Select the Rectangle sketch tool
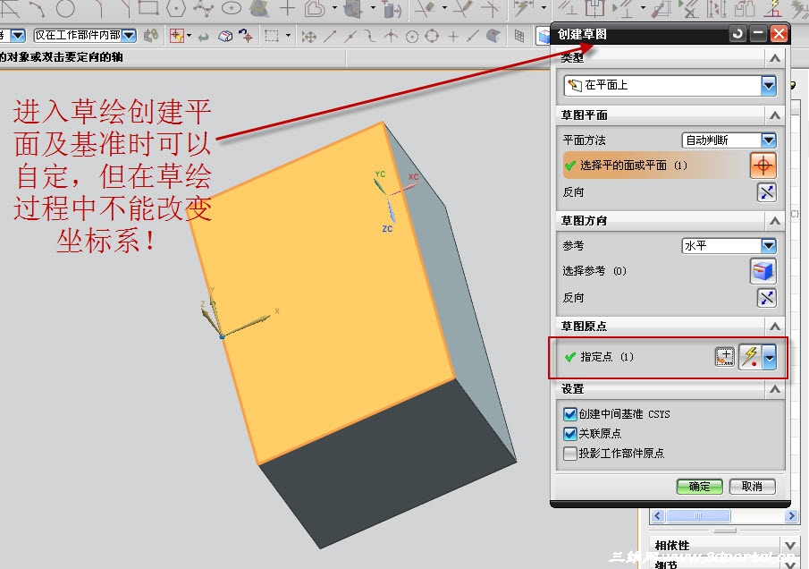Image resolution: width=809 pixels, height=569 pixels. [x=148, y=8]
